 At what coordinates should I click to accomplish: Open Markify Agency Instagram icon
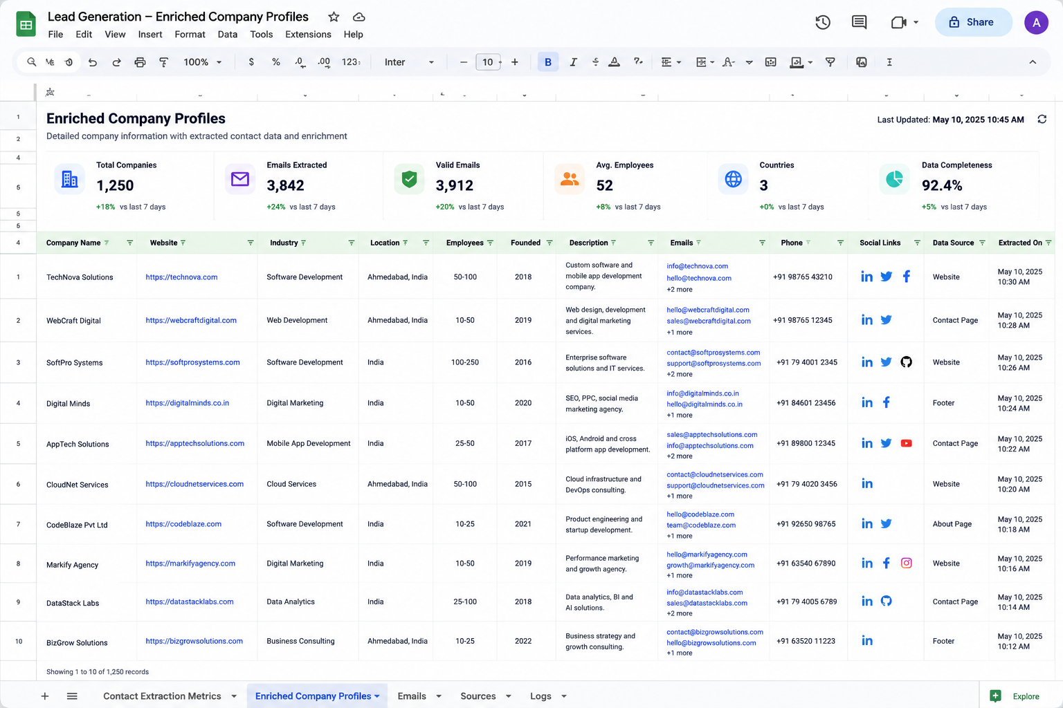click(x=906, y=563)
